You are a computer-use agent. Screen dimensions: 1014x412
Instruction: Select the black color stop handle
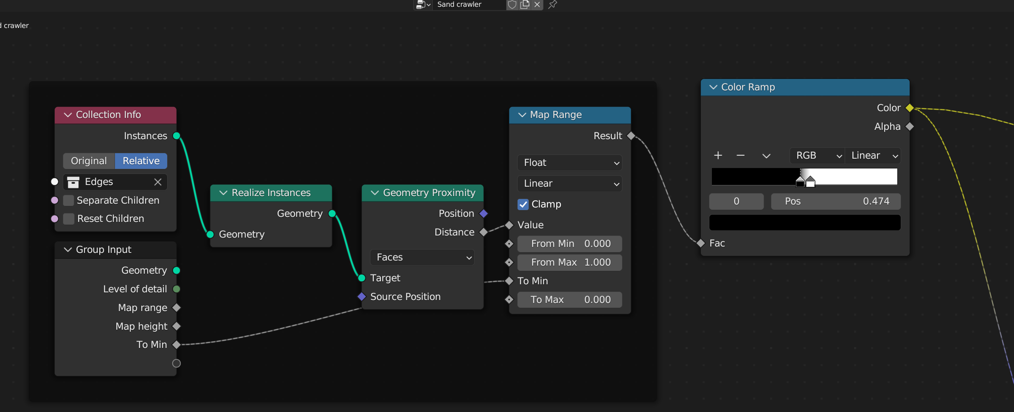pyautogui.click(x=800, y=182)
